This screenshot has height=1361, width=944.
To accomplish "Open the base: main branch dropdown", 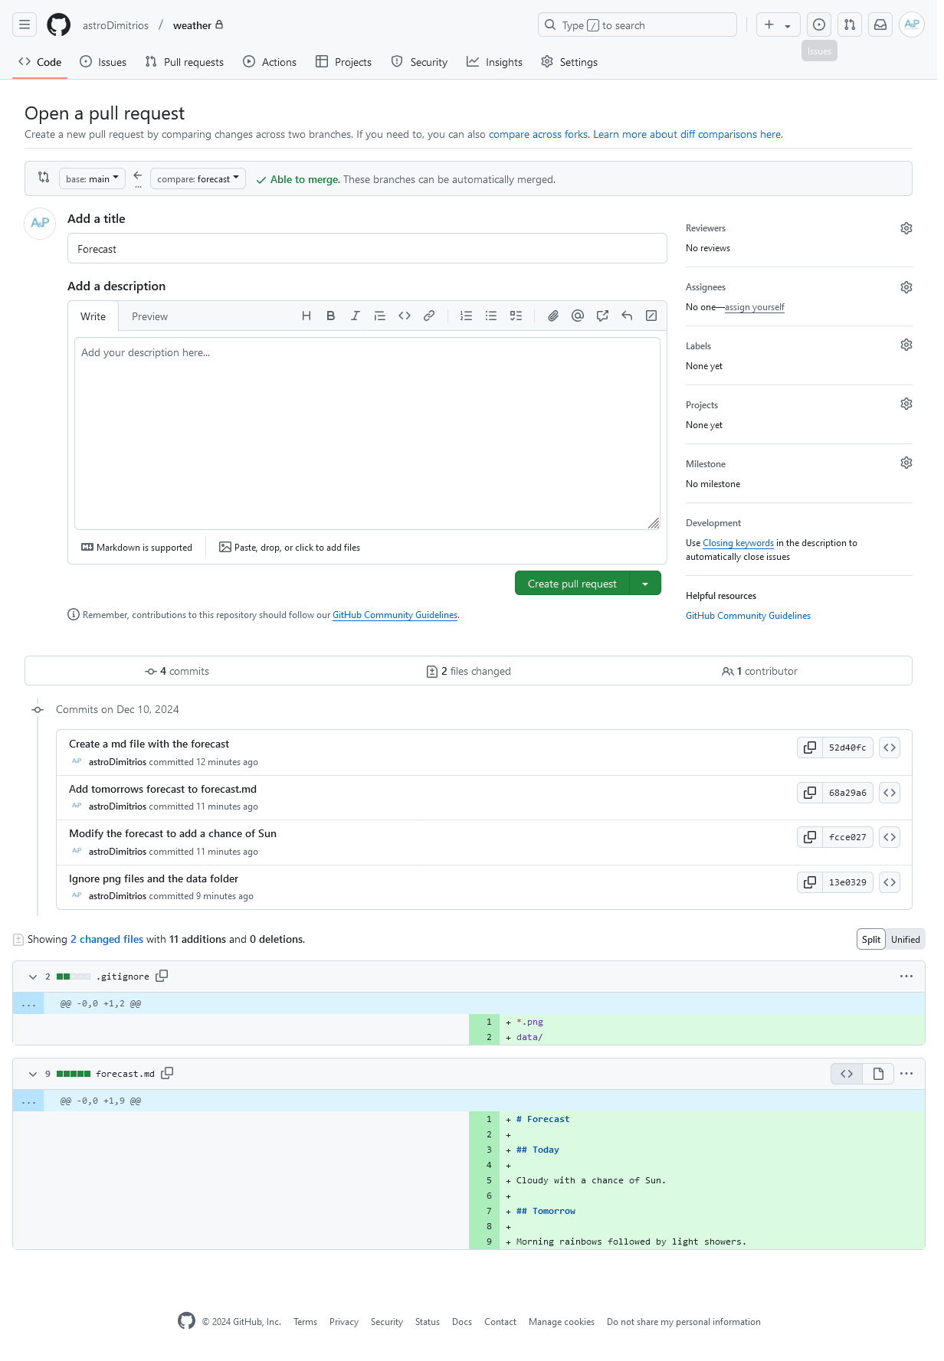I will pyautogui.click(x=92, y=178).
